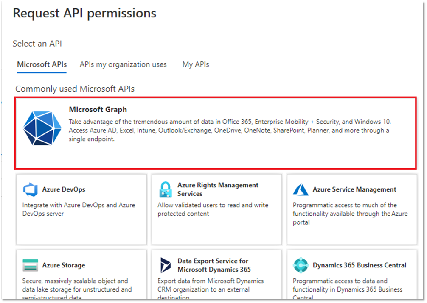Click the Azure DevOps integration description text
Image resolution: width=427 pixels, height=303 pixels.
(79, 209)
